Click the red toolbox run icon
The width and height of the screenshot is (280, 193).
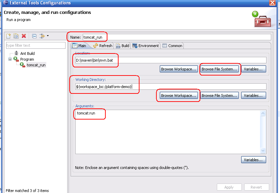click(261, 19)
